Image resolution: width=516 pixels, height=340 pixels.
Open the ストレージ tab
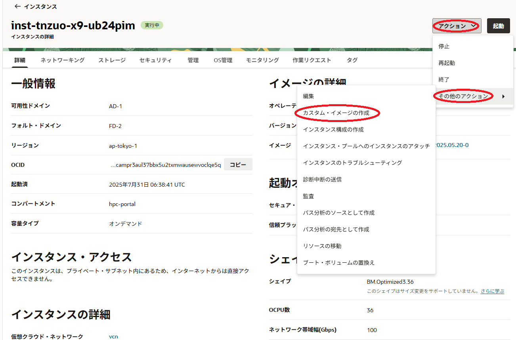point(112,60)
